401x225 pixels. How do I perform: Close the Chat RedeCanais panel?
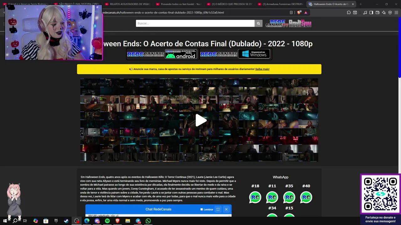tap(226, 209)
